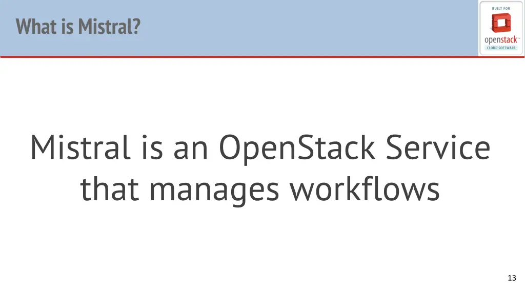The height and width of the screenshot is (295, 525).
Task: Click the red divider line under header
Action: click(262, 57)
